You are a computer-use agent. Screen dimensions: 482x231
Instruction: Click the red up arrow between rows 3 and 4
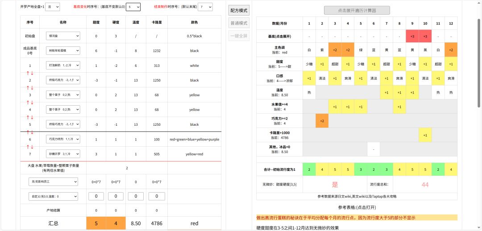[x=28, y=102]
